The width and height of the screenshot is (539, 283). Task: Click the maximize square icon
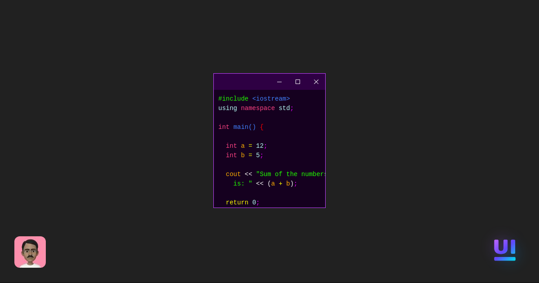tap(298, 82)
